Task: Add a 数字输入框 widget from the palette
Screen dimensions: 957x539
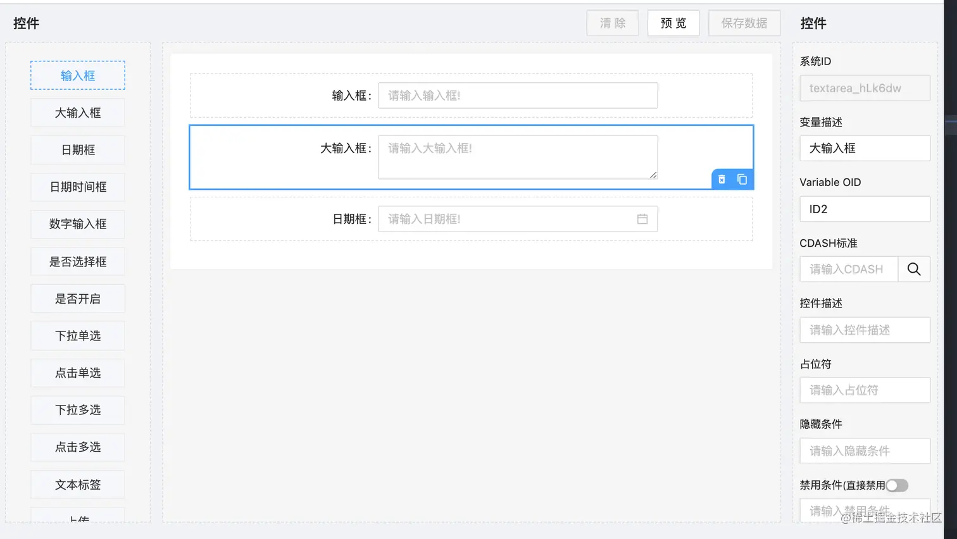Action: pyautogui.click(x=78, y=224)
